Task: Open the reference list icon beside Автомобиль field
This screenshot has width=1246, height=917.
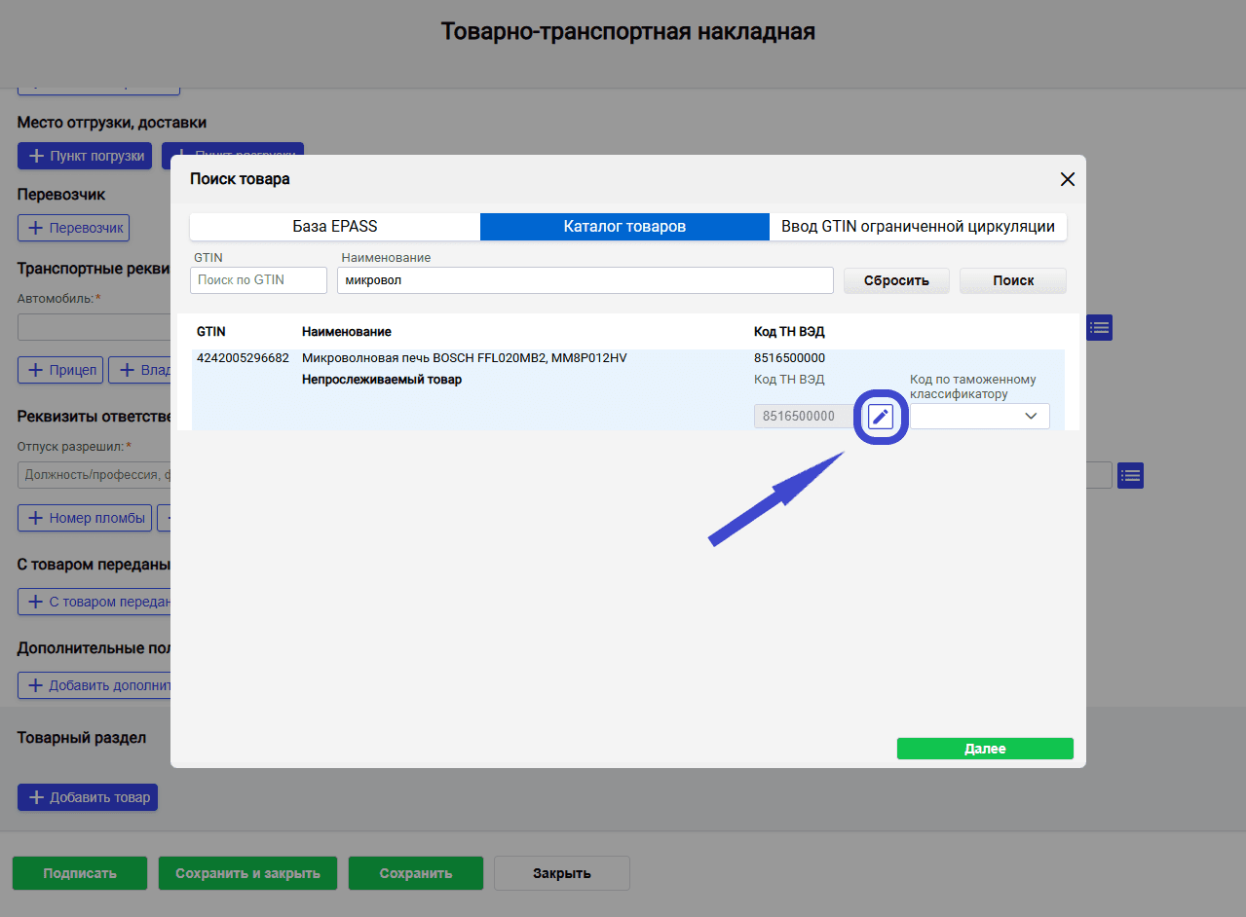Action: click(x=1099, y=328)
